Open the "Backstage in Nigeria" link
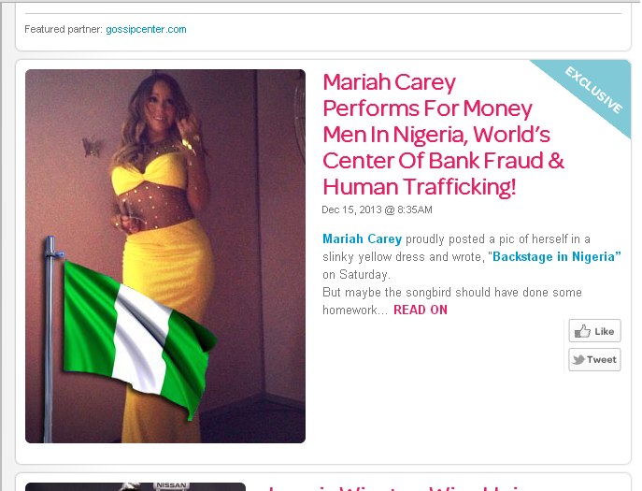 pyautogui.click(x=557, y=256)
